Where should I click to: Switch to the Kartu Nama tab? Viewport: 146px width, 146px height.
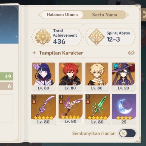click(x=105, y=15)
